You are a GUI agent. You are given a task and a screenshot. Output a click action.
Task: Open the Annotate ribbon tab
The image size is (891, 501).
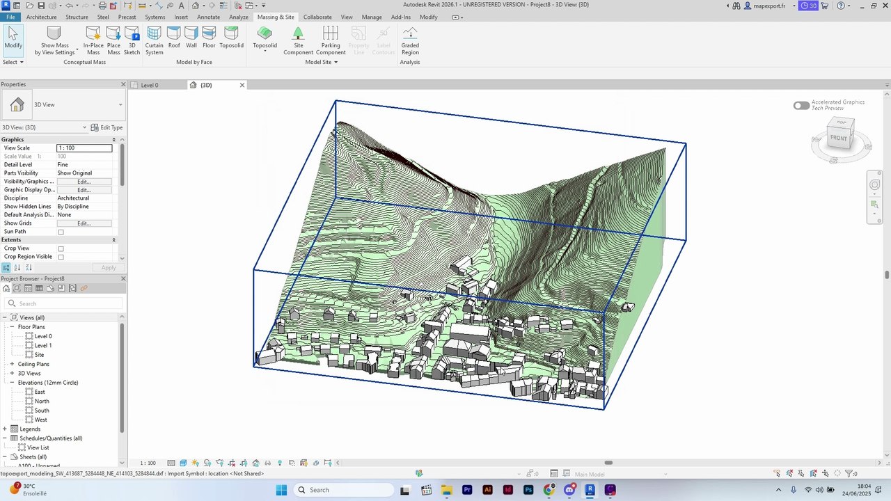pyautogui.click(x=208, y=17)
